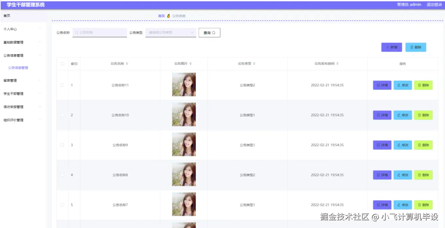Collapse 公告信息管理 parent menu chevron

[x=40, y=55]
